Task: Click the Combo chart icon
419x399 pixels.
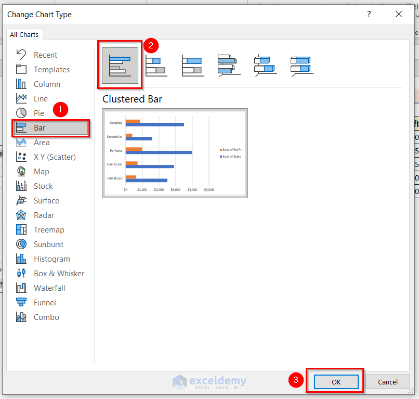Action: [21, 317]
